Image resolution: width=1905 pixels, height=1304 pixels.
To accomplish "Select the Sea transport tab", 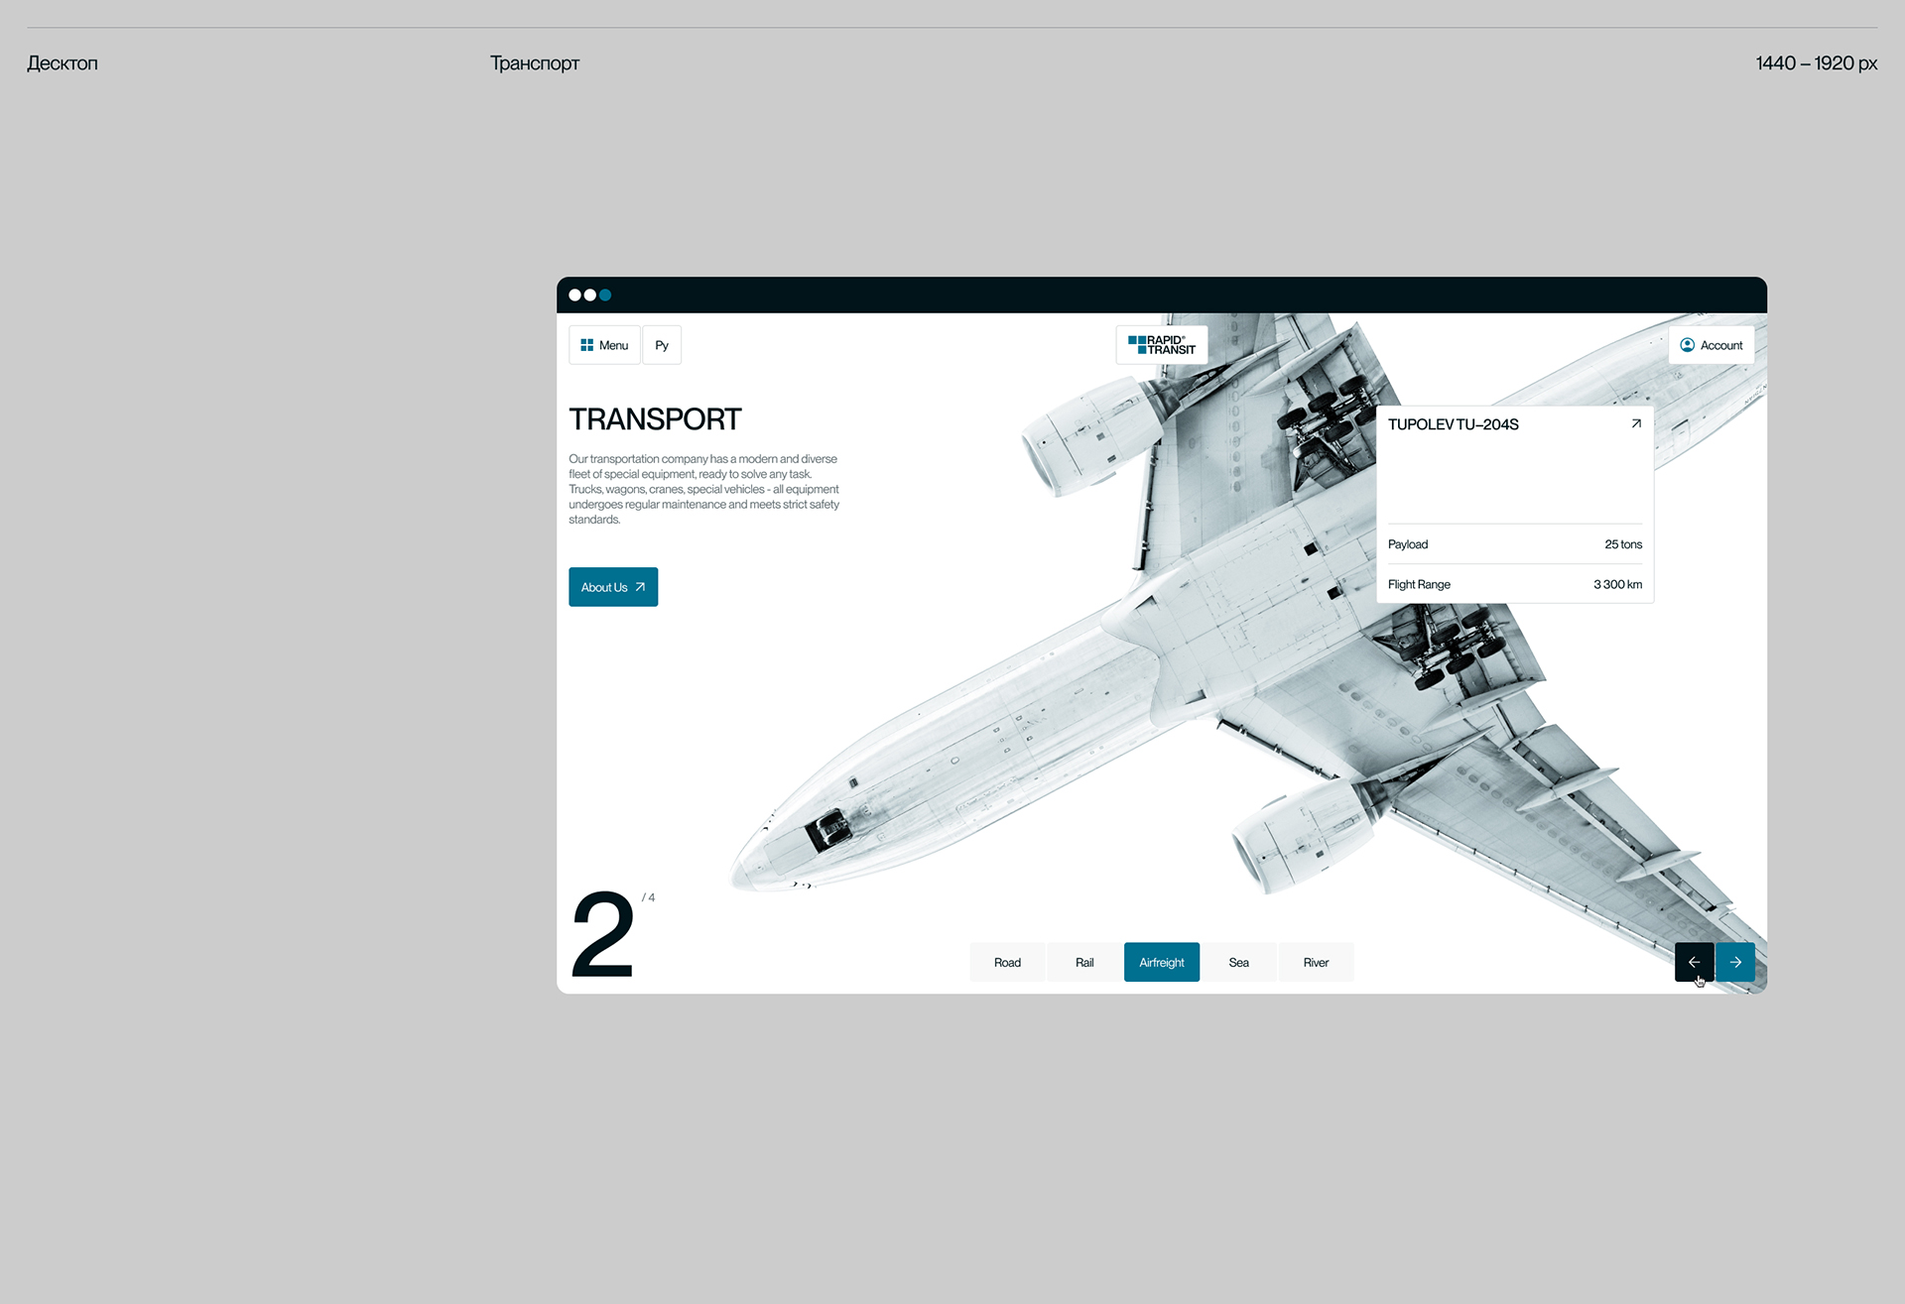I will coord(1238,962).
